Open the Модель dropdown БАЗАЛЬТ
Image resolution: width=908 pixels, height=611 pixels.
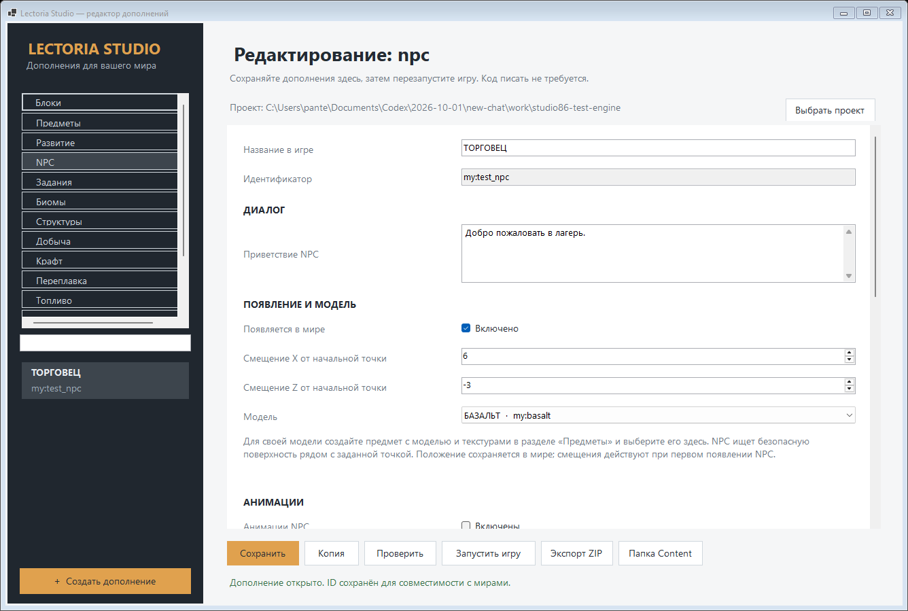(x=658, y=415)
